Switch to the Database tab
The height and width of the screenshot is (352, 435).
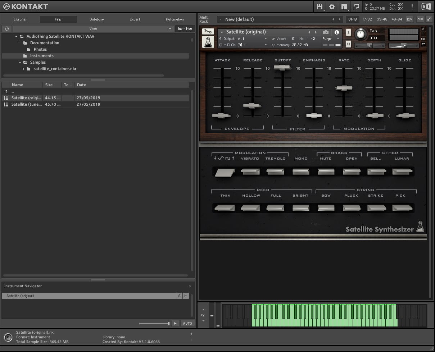[97, 19]
